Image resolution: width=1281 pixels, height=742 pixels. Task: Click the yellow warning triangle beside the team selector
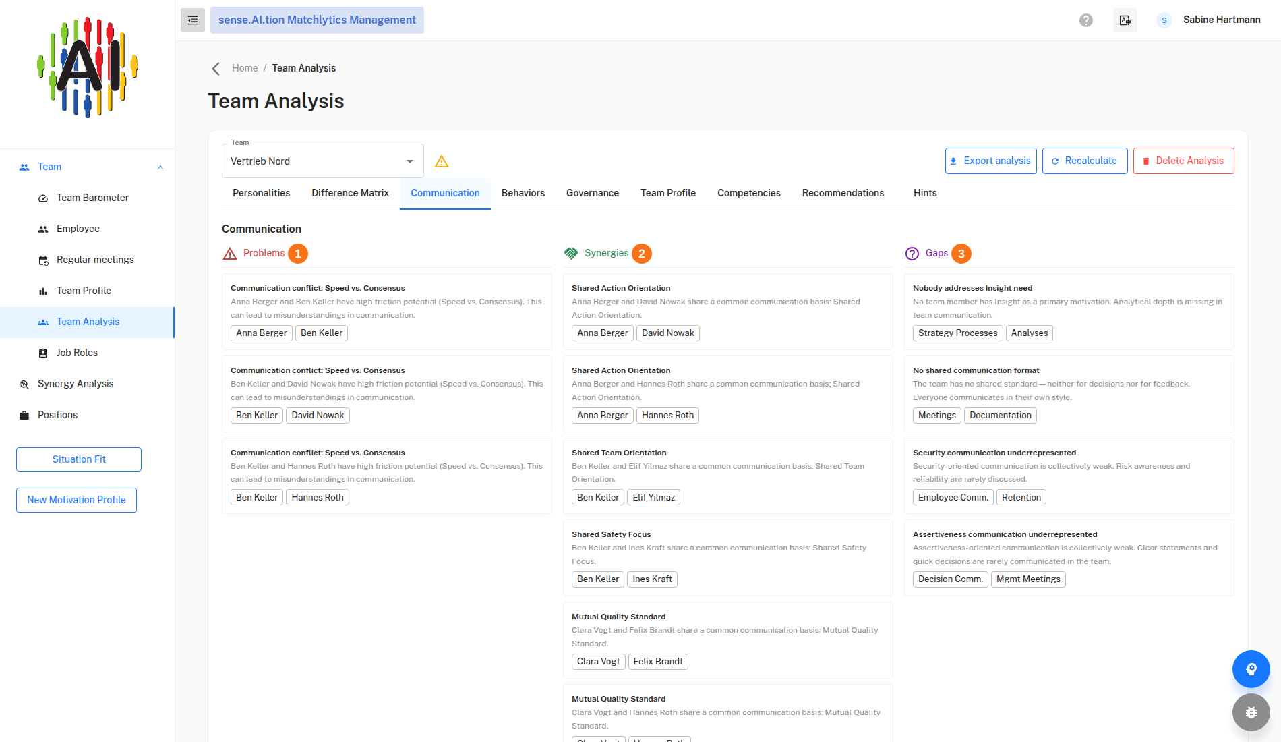[442, 161]
